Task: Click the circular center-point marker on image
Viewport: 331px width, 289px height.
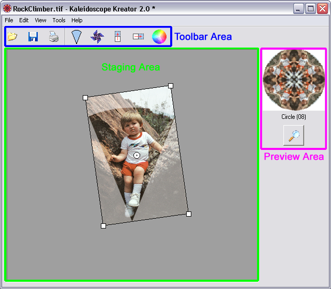Action: pos(137,156)
